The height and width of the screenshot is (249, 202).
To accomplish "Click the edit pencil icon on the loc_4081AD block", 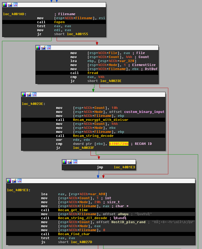I will tap(10, 5).
